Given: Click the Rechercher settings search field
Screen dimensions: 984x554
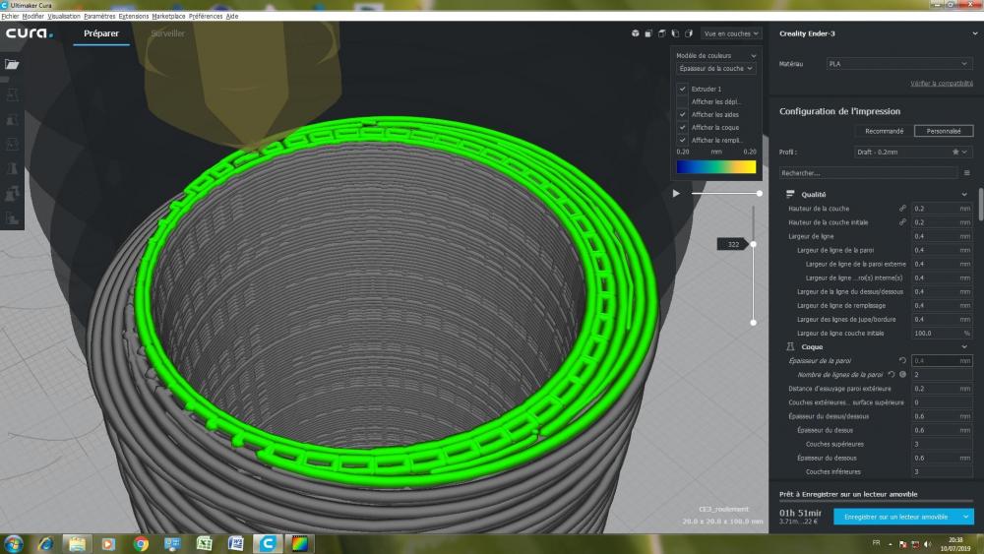Looking at the screenshot, I should [868, 172].
